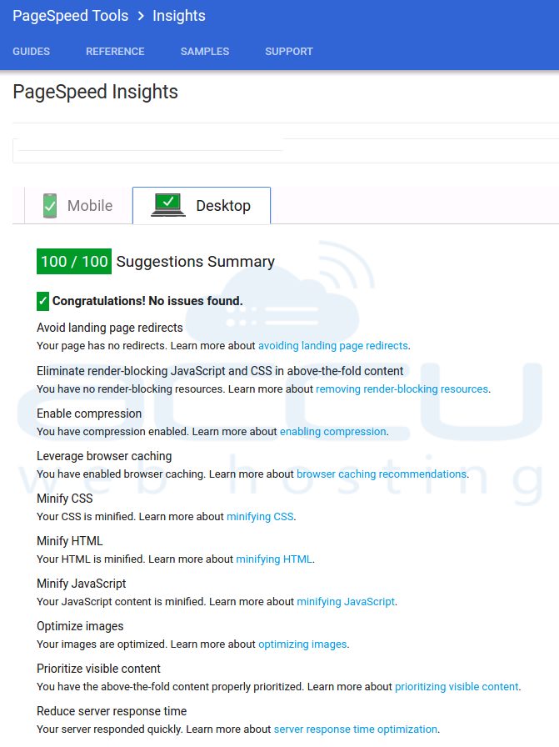The width and height of the screenshot is (559, 747).
Task: Open the minifying HTML link
Action: coord(274,559)
